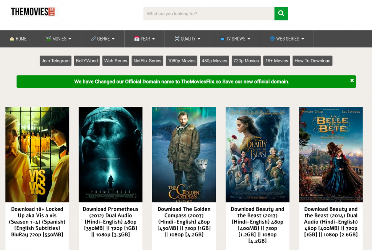
Task: Open the Quality menu in the navbar
Action: tap(187, 39)
